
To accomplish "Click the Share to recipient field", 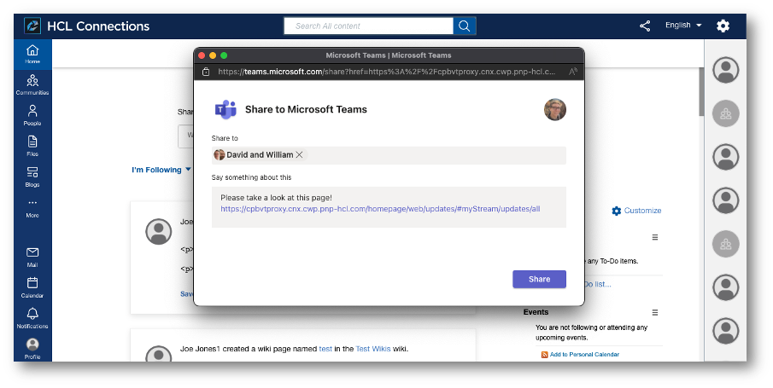I will (389, 155).
